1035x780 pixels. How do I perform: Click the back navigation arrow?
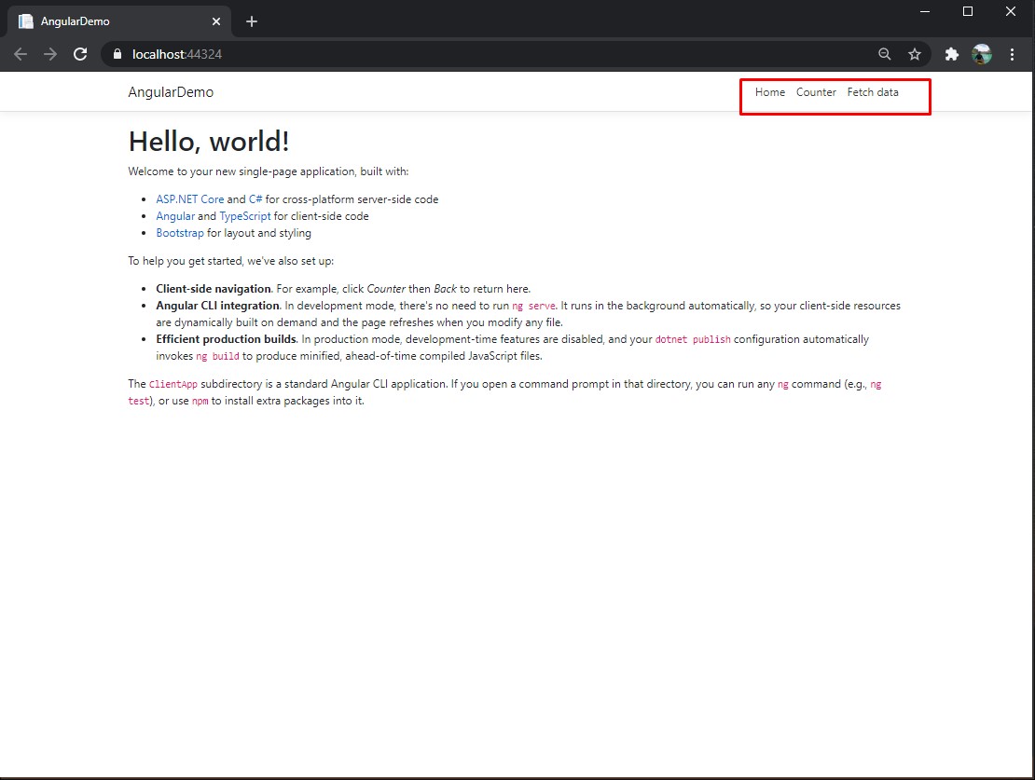(21, 54)
